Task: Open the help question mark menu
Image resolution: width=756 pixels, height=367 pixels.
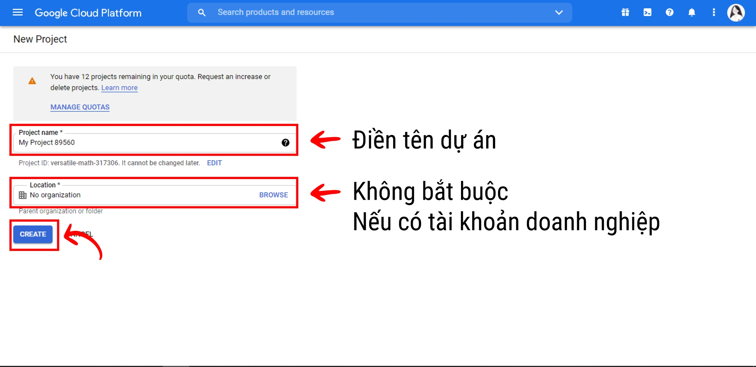Action: point(669,12)
